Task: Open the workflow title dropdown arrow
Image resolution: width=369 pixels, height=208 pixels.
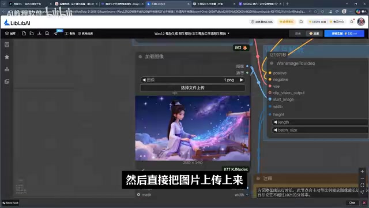Action: (228, 34)
